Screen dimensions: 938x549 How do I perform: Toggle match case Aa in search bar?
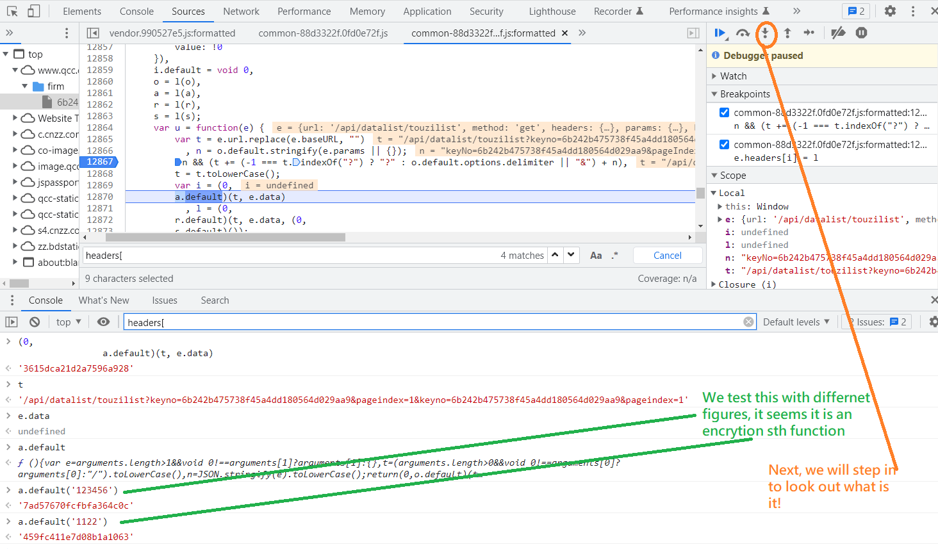(x=595, y=255)
